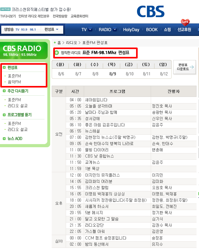Click the NOTICE badge icon
This screenshot has height=251, width=199.
click(5, 9)
